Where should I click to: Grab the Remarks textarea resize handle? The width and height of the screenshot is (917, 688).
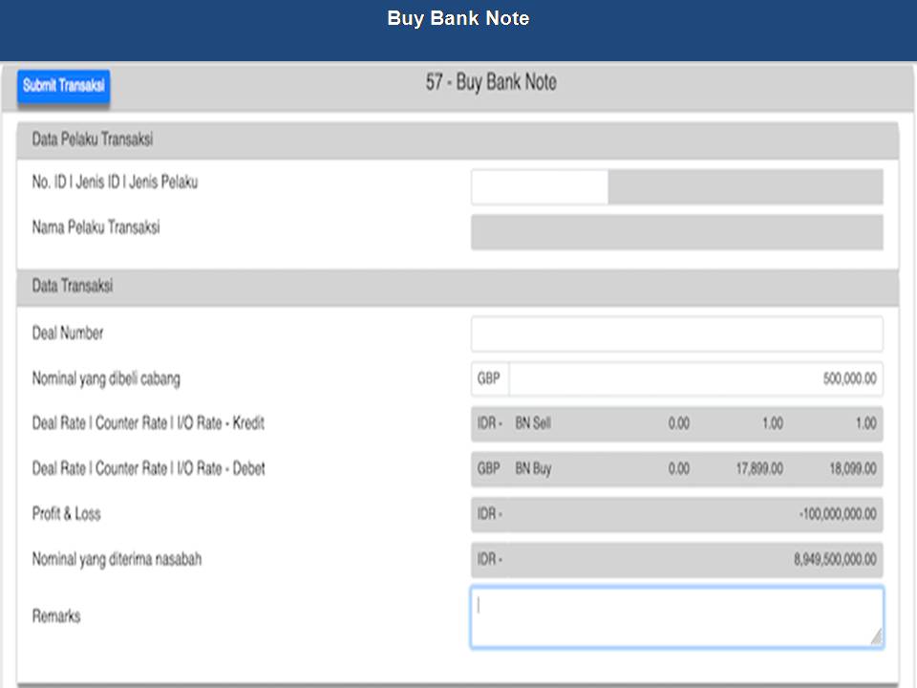875,637
